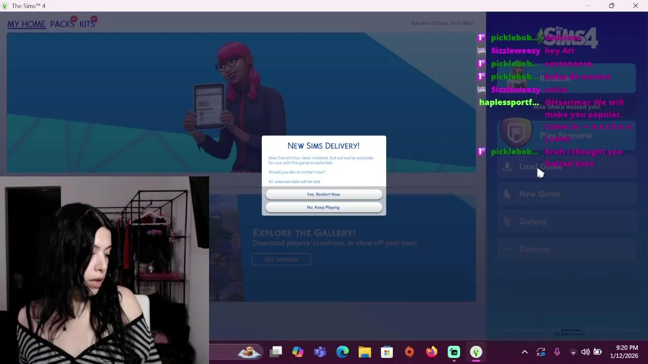The height and width of the screenshot is (364, 648).
Task: Click the sync tray icon
Action: click(x=541, y=352)
